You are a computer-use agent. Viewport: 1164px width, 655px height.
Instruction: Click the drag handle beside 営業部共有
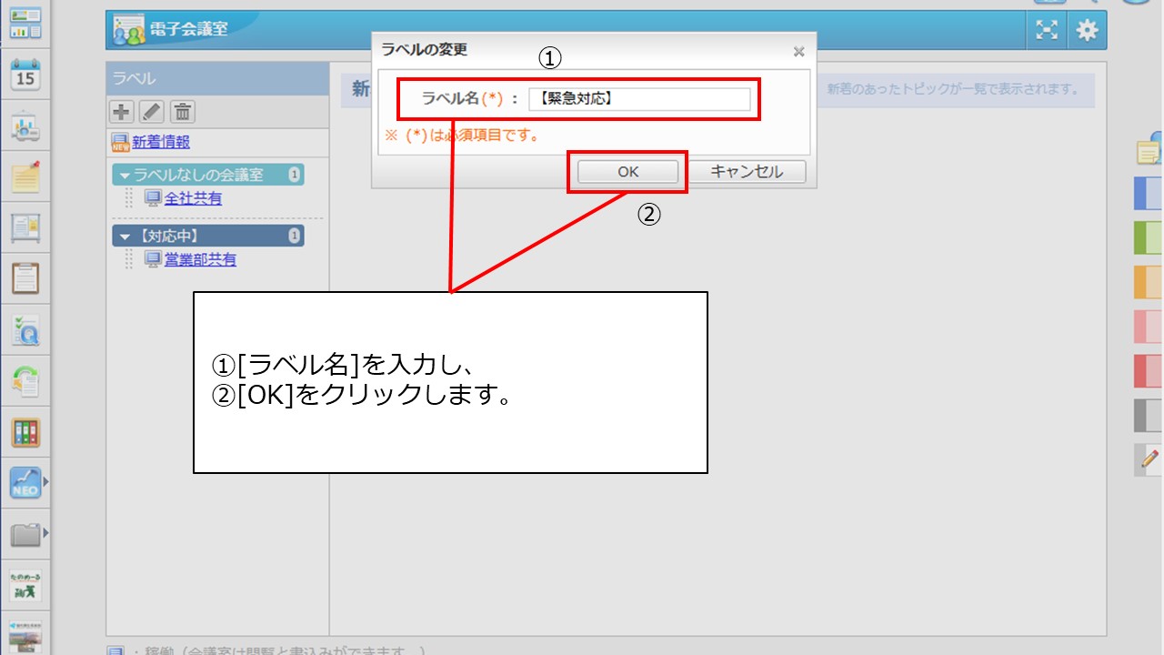129,260
